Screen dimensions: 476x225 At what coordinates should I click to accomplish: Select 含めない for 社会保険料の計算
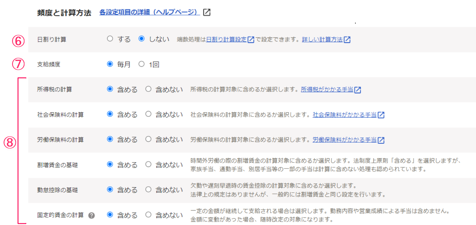148,114
